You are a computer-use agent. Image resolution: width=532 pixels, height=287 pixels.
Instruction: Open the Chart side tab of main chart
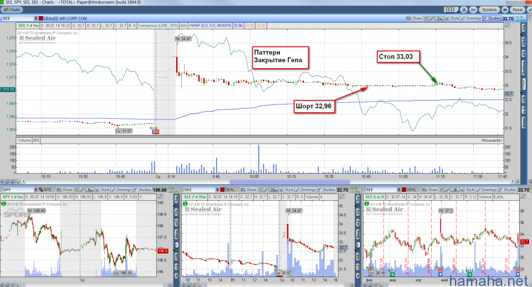(x=524, y=84)
